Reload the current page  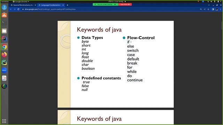coord(18,9)
